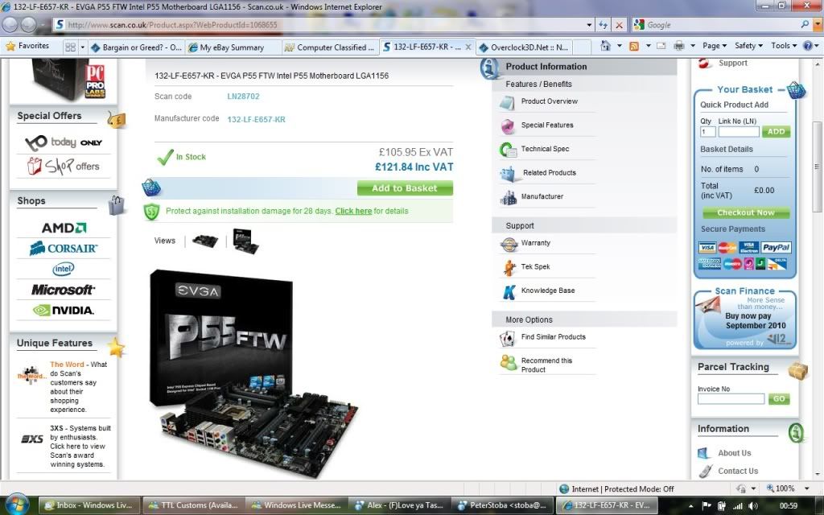Switch to the Overclock3D.Net tab
The width and height of the screenshot is (824, 515).
pyautogui.click(x=525, y=47)
